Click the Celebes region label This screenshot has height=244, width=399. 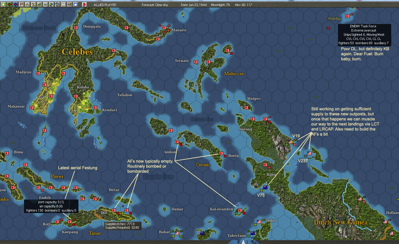pos(77,52)
